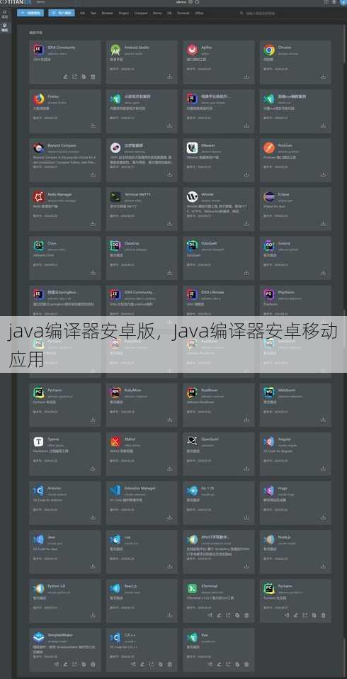Click the Terminal WeTTY app icon
Image resolution: width=347 pixels, height=679 pixels.
coord(115,197)
